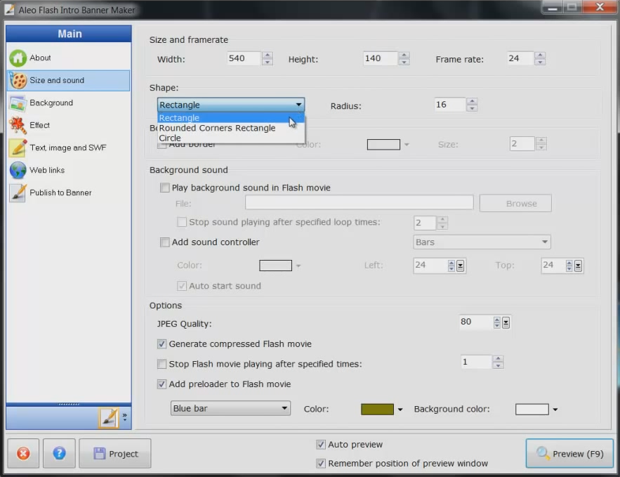
Task: Click the Frame rate input field
Action: (x=520, y=58)
